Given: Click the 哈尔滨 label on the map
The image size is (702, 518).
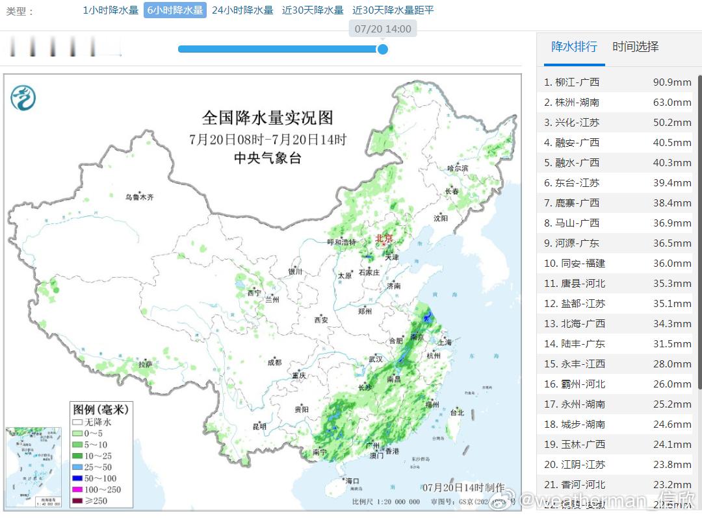Looking at the screenshot, I should pyautogui.click(x=458, y=169).
